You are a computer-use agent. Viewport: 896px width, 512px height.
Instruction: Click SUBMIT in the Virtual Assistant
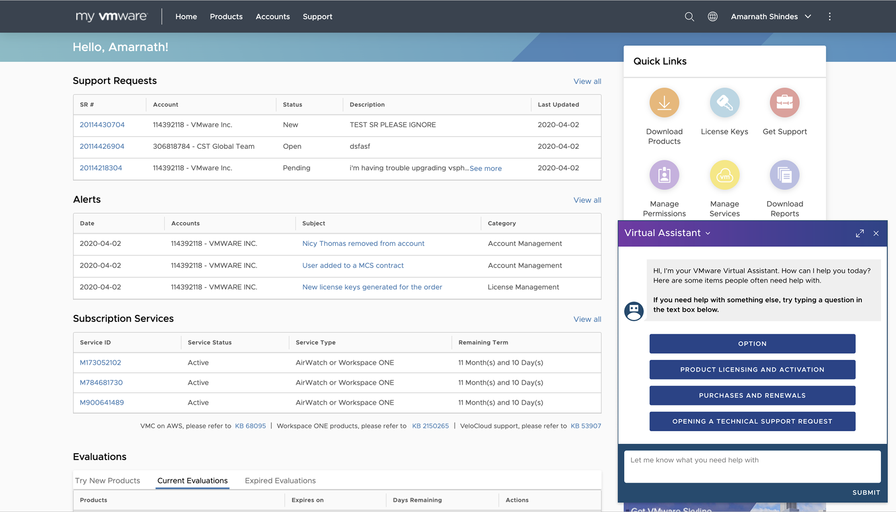(866, 492)
